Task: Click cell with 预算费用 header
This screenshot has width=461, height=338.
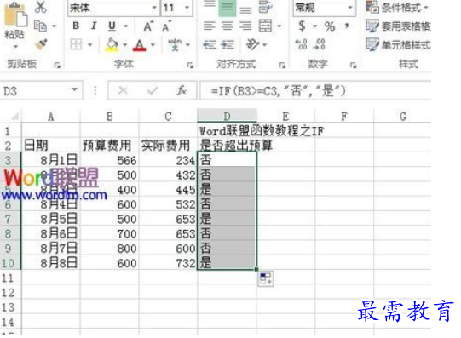Action: pyautogui.click(x=109, y=145)
